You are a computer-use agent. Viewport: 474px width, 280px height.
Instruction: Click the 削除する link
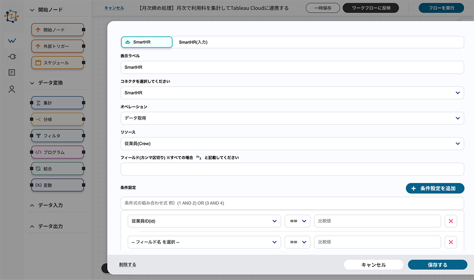click(x=127, y=265)
